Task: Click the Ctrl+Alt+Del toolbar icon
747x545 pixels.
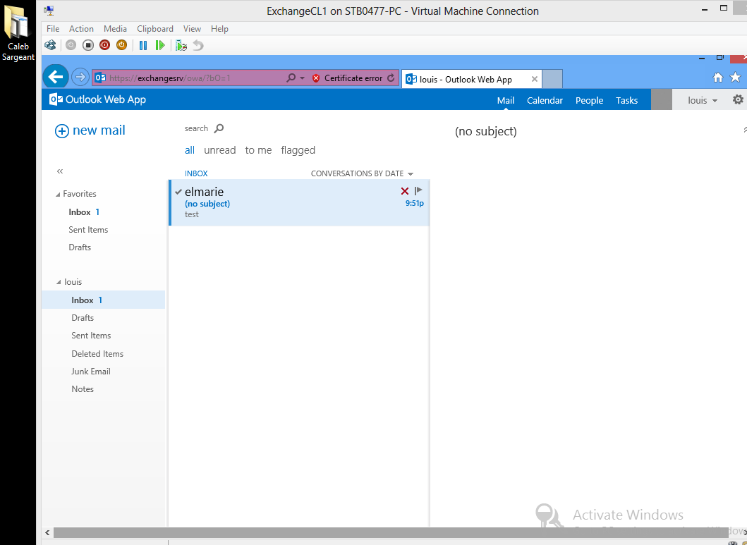Action: 50,45
